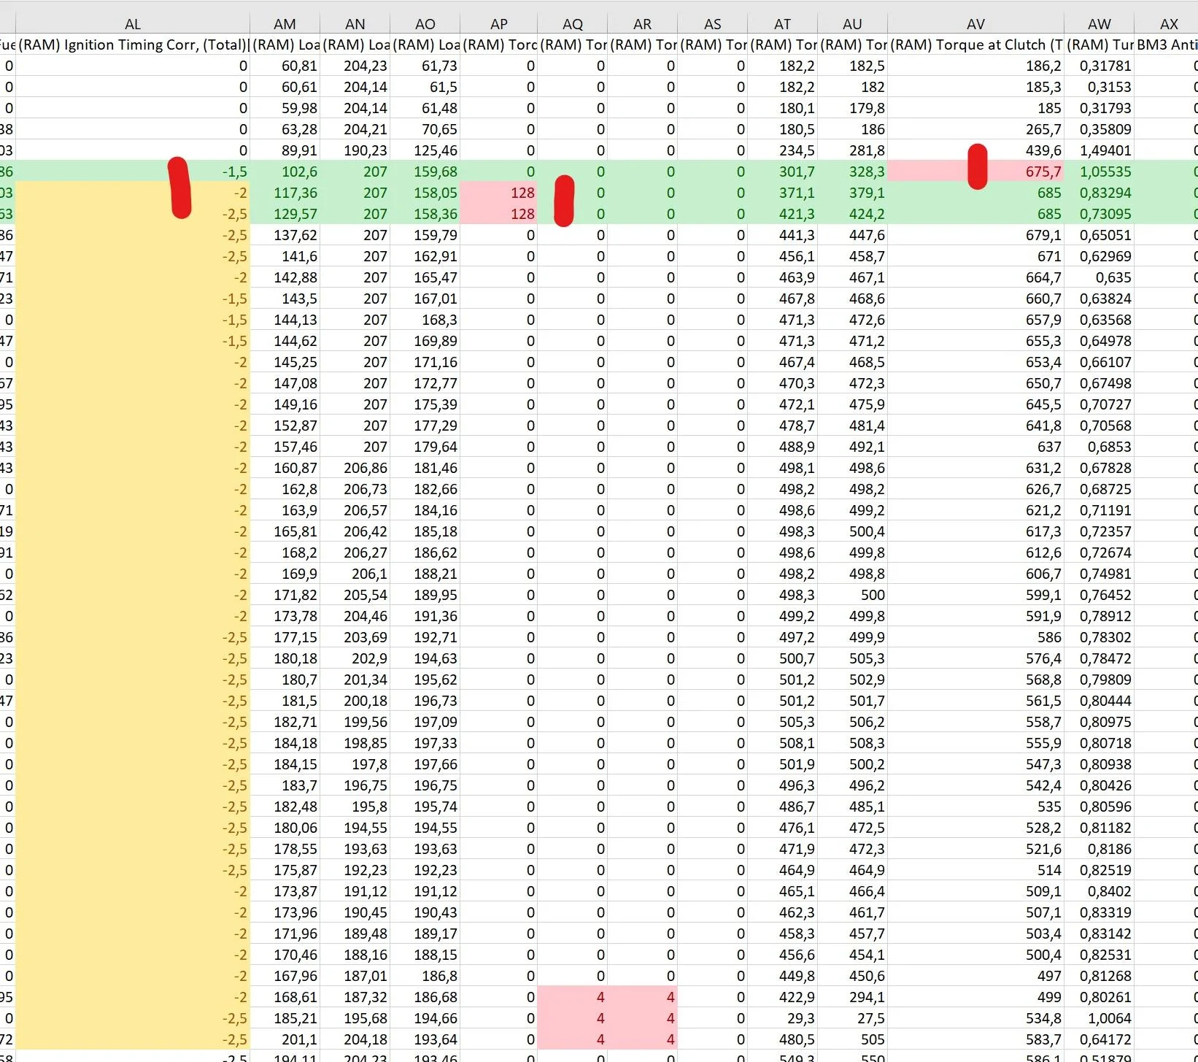Image resolution: width=1198 pixels, height=1062 pixels.
Task: Select the cell with value 583,7
Action: click(x=975, y=1039)
